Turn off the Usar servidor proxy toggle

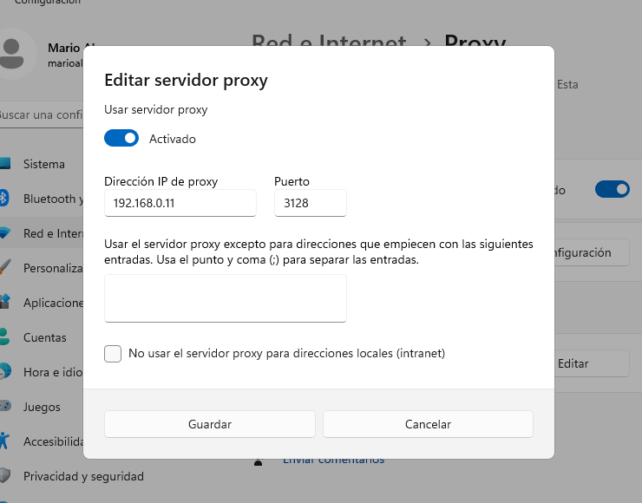(x=121, y=139)
